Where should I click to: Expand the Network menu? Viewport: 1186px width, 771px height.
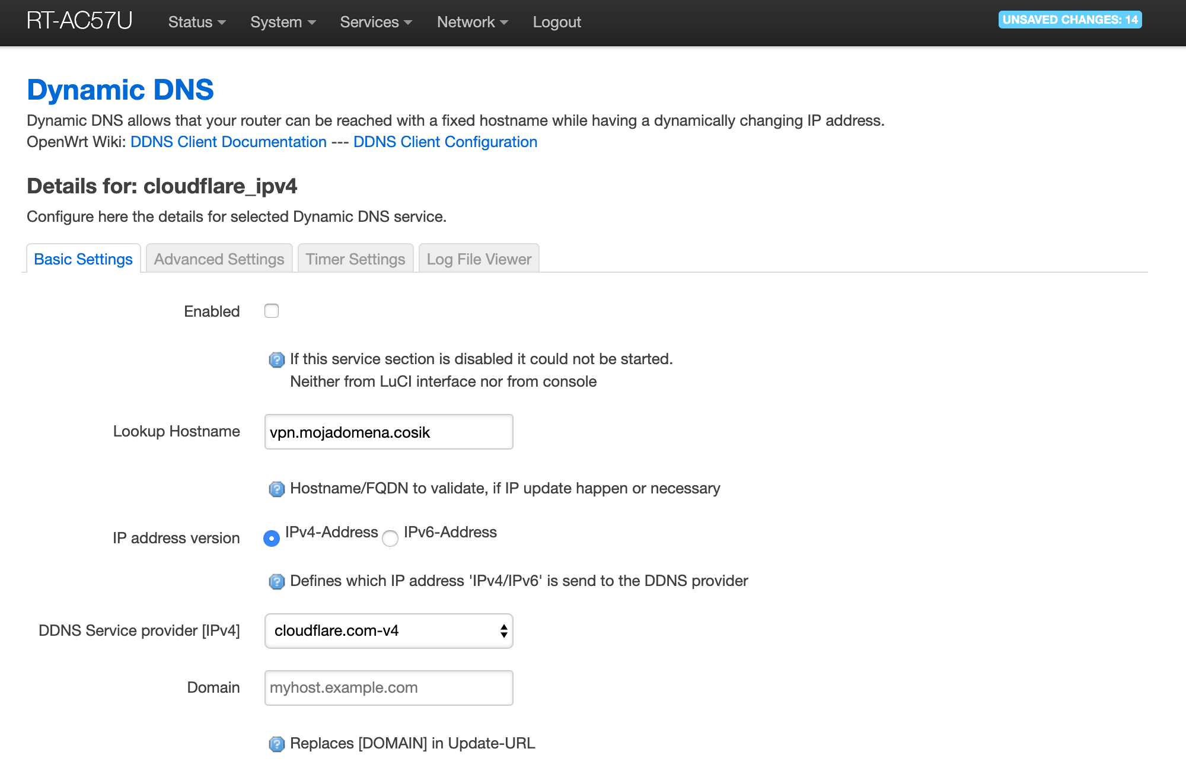point(473,22)
